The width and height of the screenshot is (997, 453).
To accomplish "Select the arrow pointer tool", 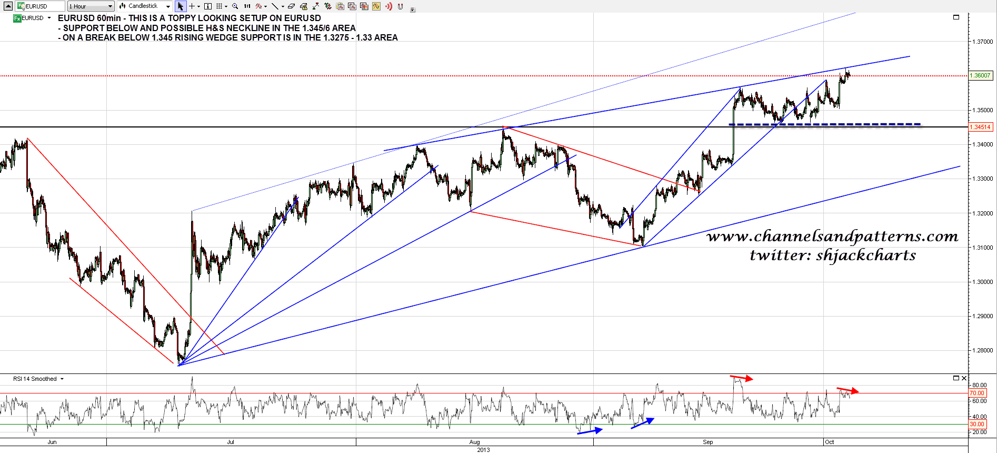I will coord(180,6).
